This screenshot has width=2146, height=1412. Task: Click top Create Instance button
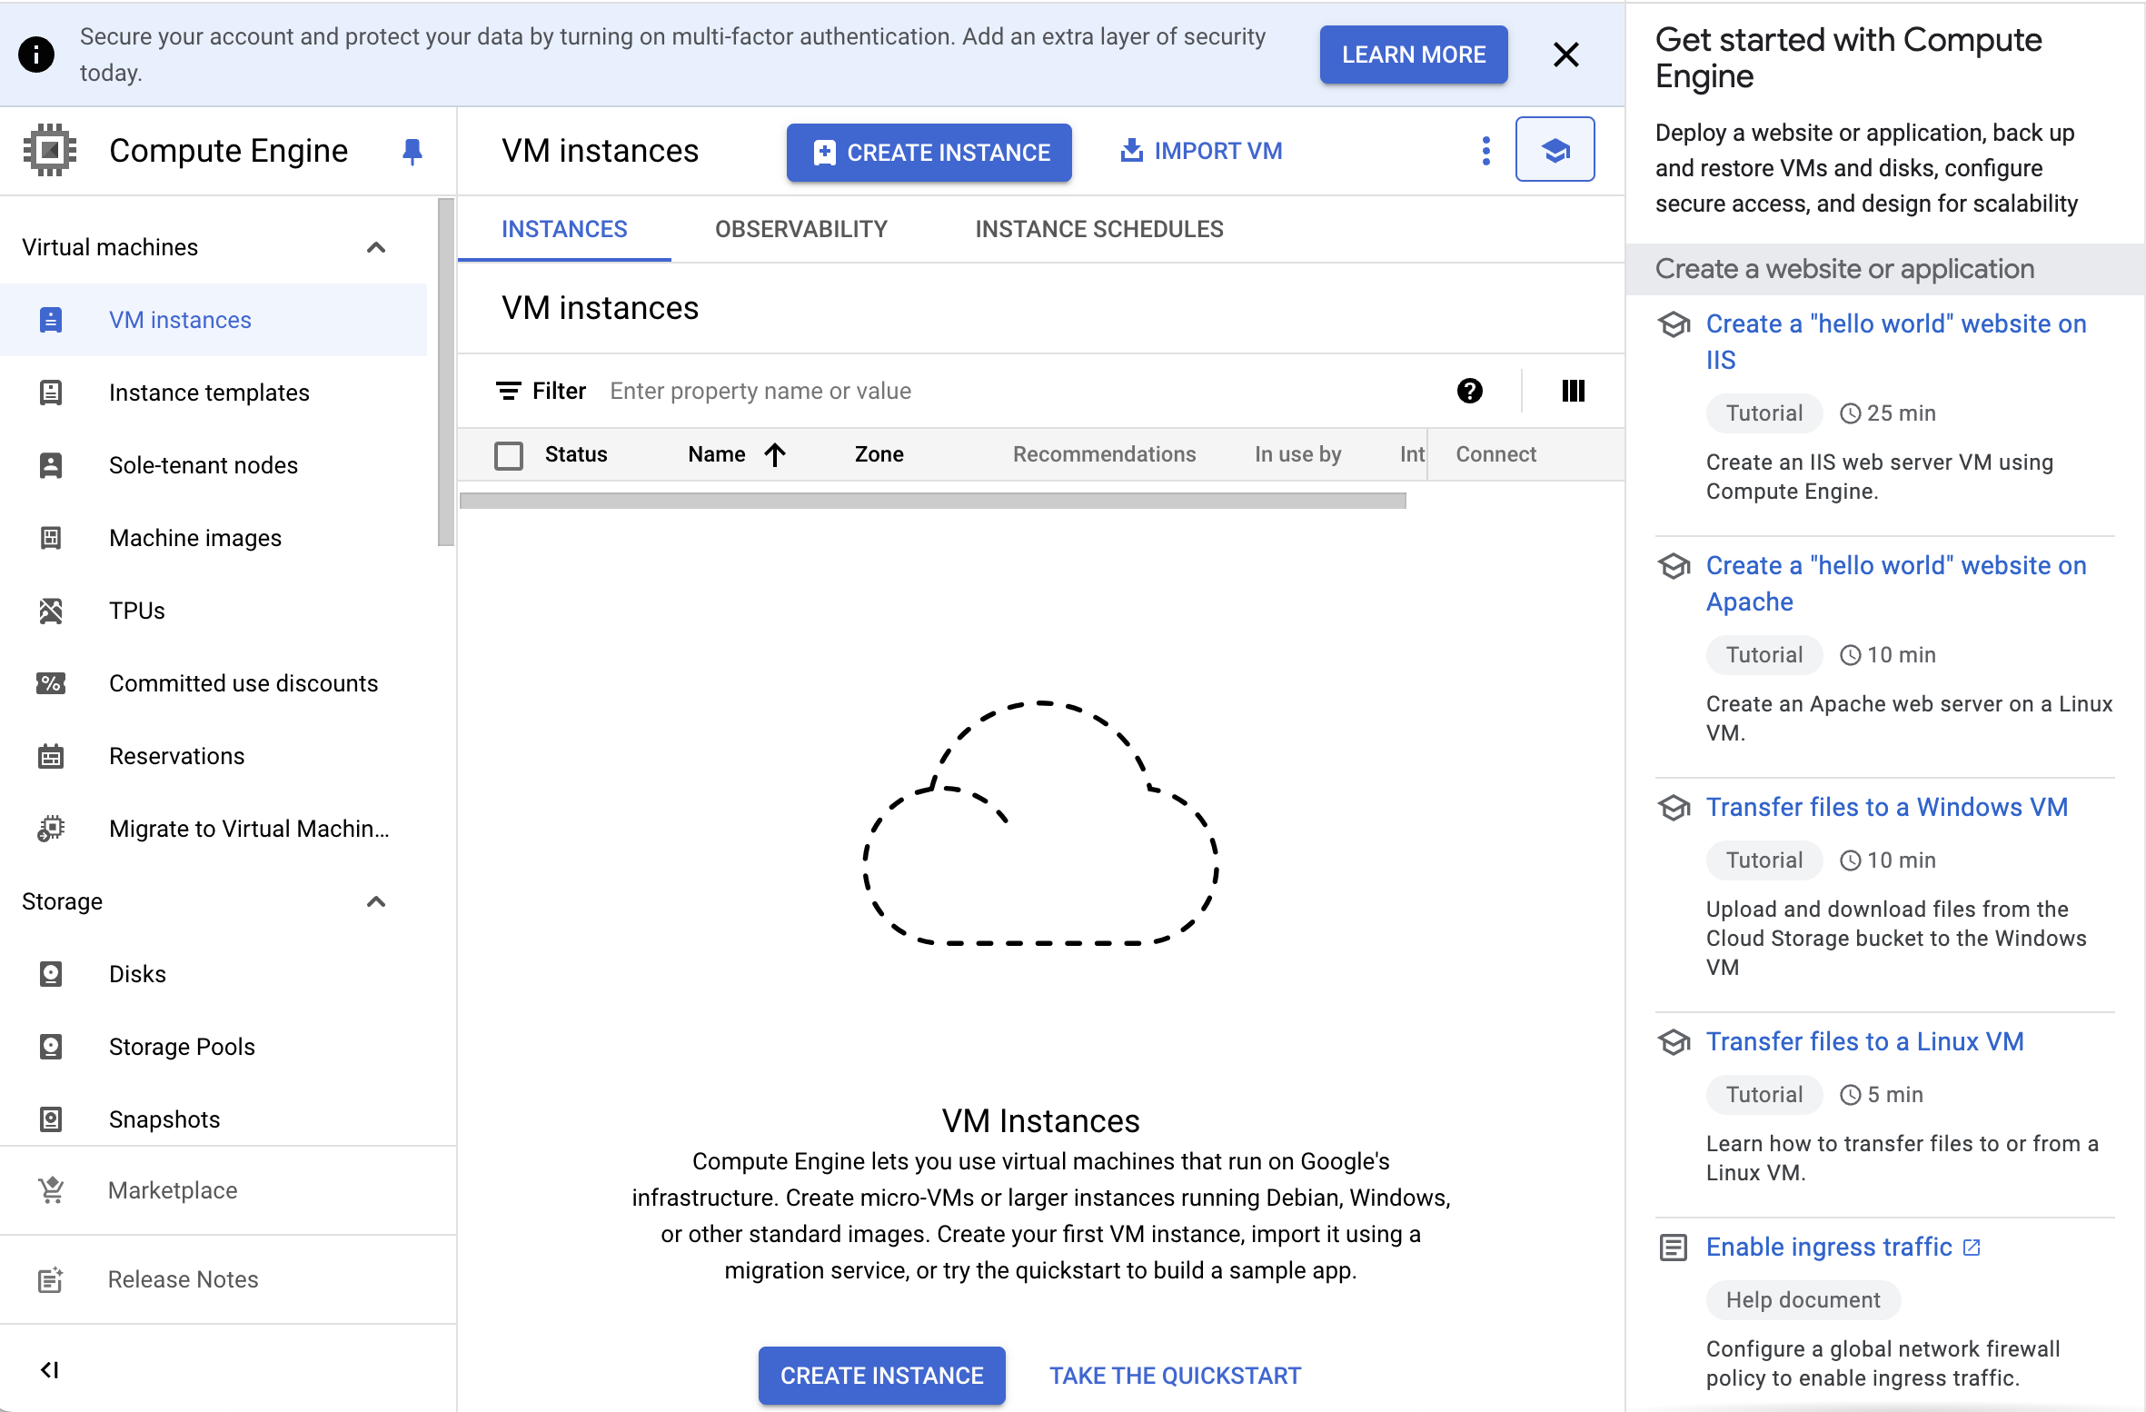[929, 153]
